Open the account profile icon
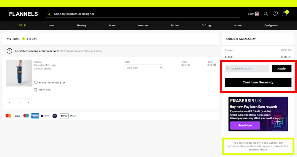The image size is (297, 157). [x=266, y=14]
